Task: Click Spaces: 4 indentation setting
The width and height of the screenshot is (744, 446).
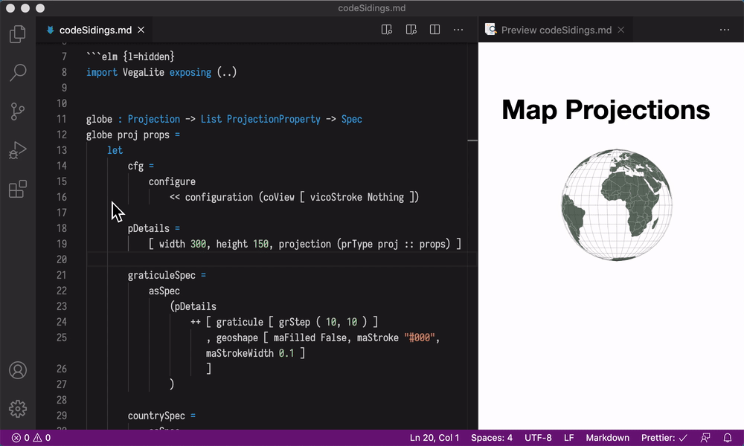Action: (x=492, y=438)
